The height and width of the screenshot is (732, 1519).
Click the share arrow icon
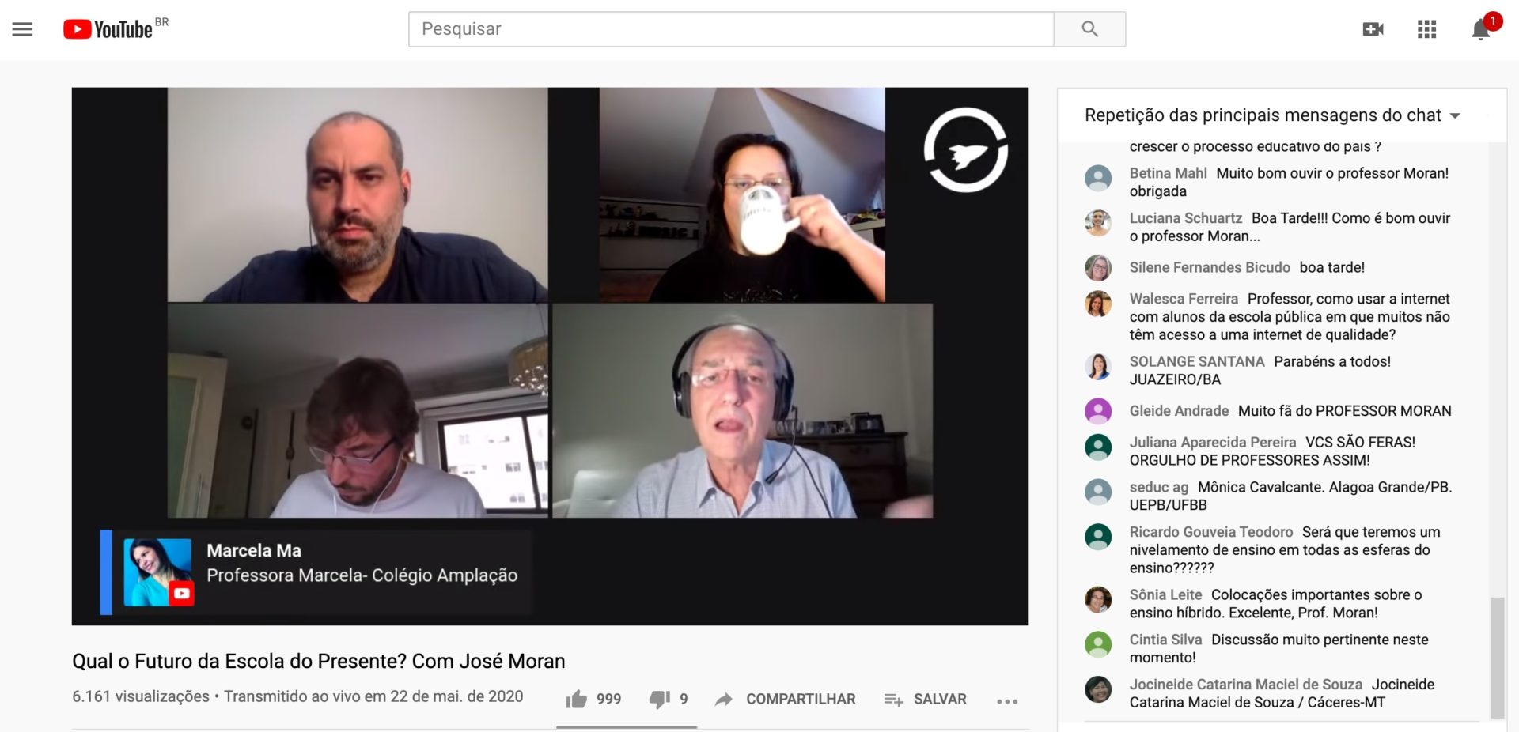click(x=723, y=699)
